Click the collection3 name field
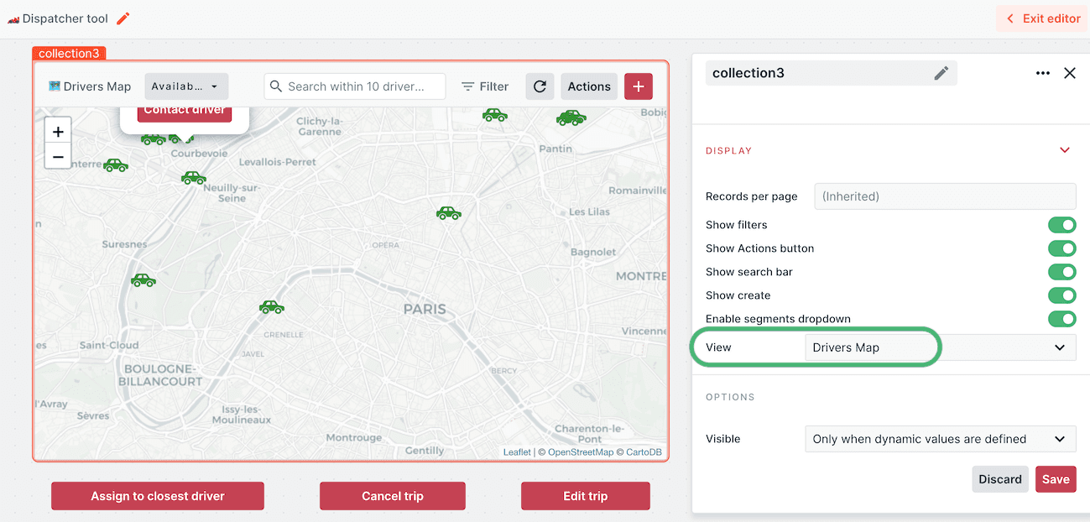 click(x=831, y=73)
